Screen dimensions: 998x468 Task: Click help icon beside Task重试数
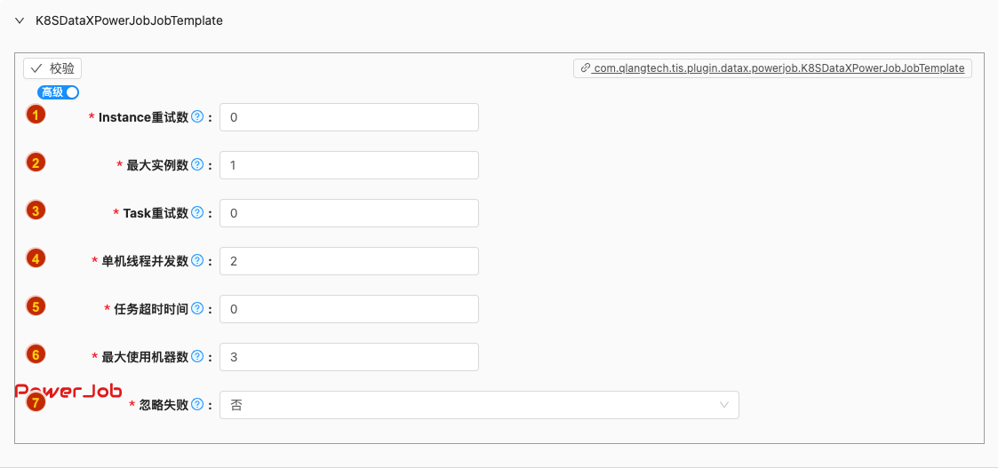pos(197,213)
